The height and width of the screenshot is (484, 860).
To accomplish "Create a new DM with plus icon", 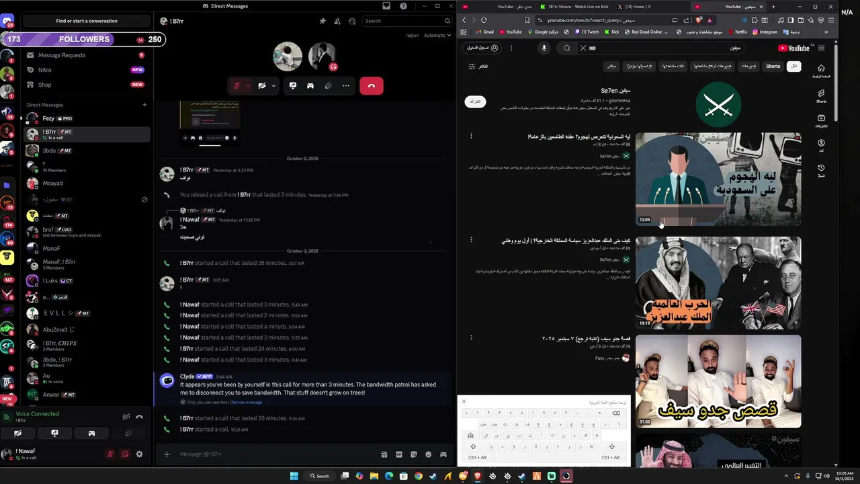I will point(144,105).
